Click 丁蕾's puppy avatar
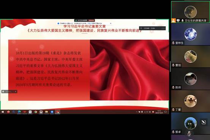 [191, 101]
